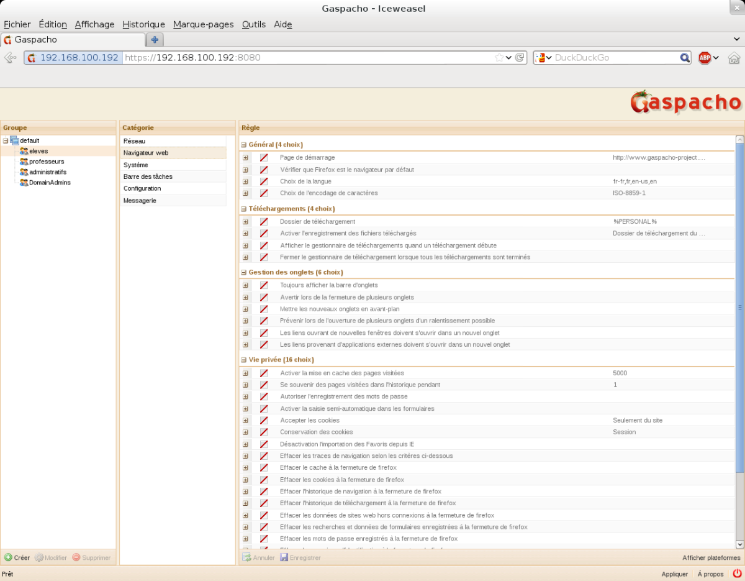The height and width of the screenshot is (581, 745).
Task: Collapse the Téléchargements section
Action: pyautogui.click(x=243, y=209)
